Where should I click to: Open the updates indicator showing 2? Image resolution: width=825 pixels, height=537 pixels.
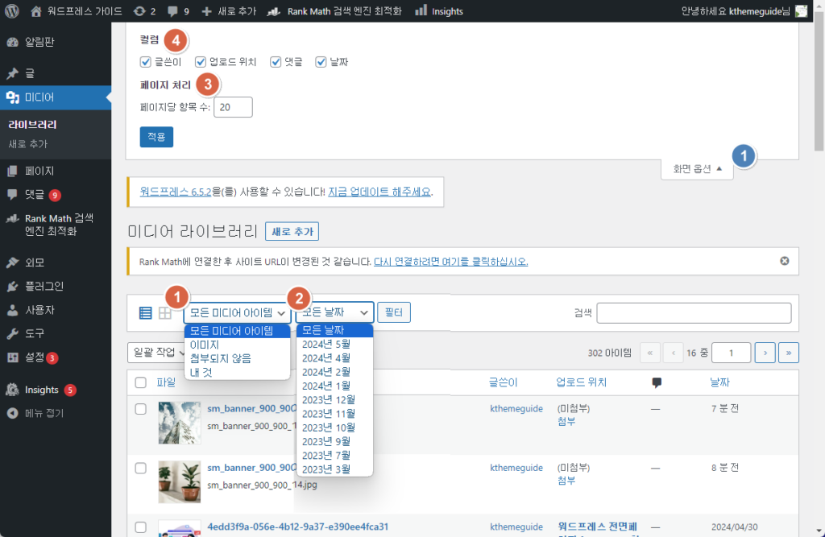click(144, 11)
